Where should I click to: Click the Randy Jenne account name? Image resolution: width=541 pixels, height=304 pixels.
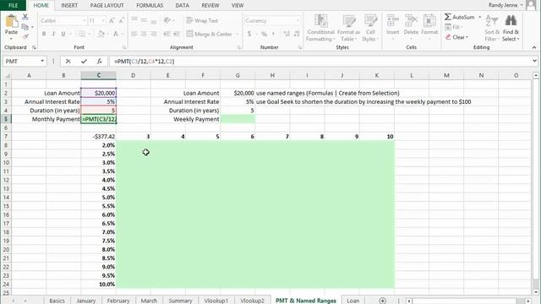point(503,5)
